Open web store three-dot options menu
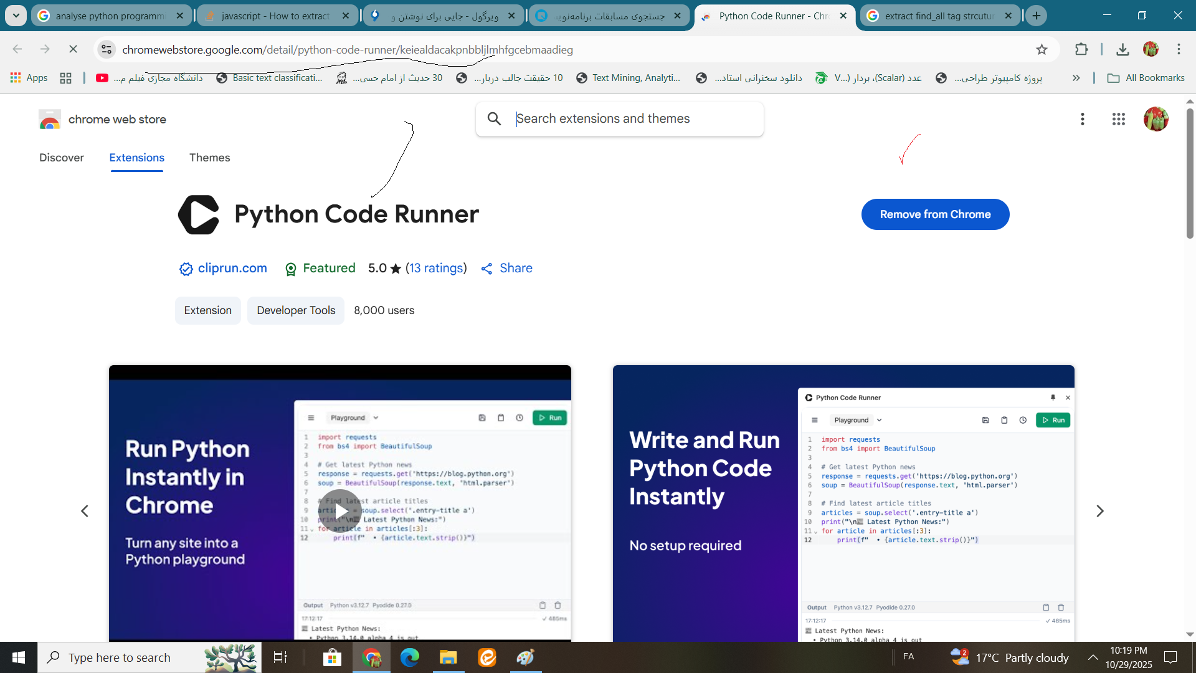 tap(1083, 119)
